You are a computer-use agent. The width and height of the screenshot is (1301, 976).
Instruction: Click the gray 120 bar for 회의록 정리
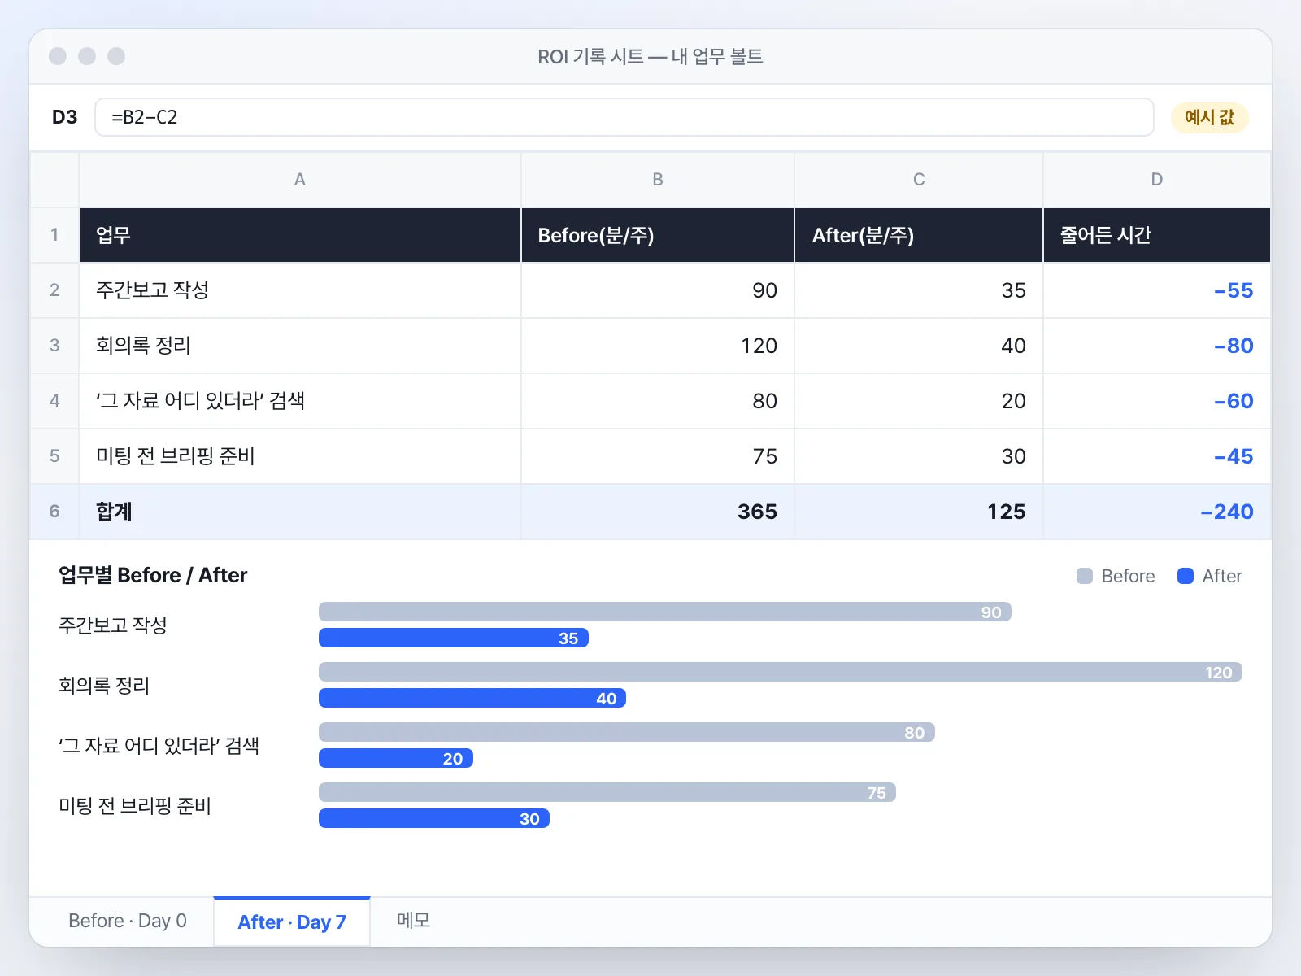tap(781, 672)
